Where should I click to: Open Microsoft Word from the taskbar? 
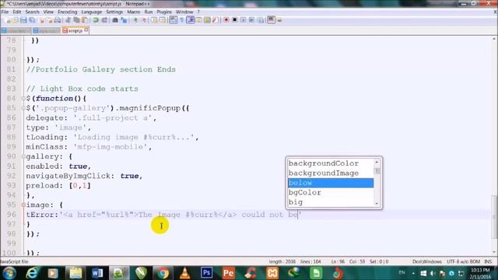(x=97, y=273)
